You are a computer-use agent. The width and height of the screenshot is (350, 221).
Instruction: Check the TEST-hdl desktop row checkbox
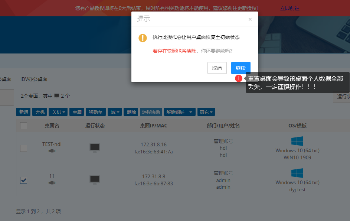[x=23, y=148]
